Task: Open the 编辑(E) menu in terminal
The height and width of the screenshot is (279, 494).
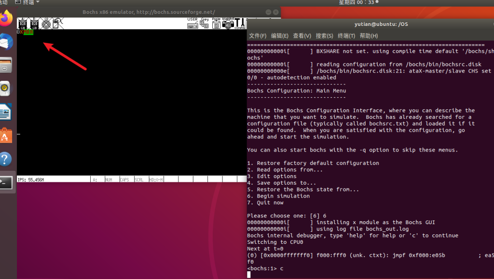Action: (280, 36)
